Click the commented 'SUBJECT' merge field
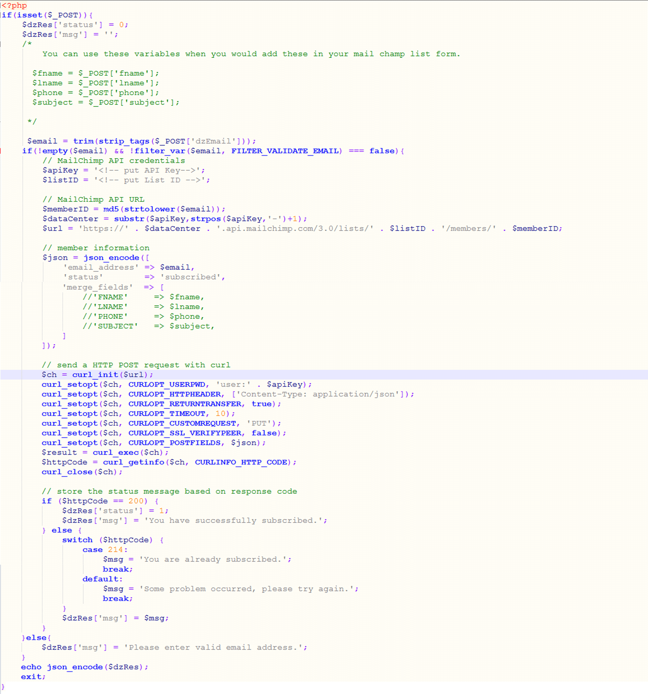This screenshot has height=694, width=648. pyautogui.click(x=110, y=326)
